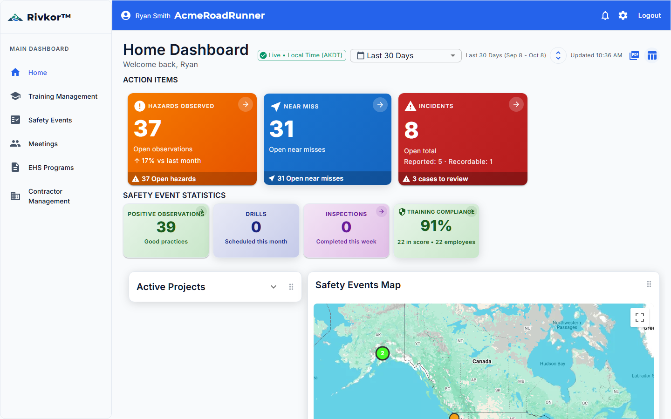Open Positive Observations card arrow
The height and width of the screenshot is (419, 671).
[201, 211]
